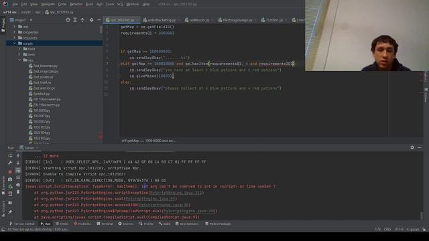Click the v214 sm breadcrumb in navigation bar

(9, 12)
